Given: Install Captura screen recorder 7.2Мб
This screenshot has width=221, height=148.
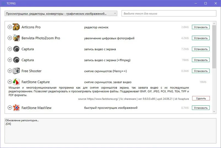Looking at the screenshot, I should point(201,49).
